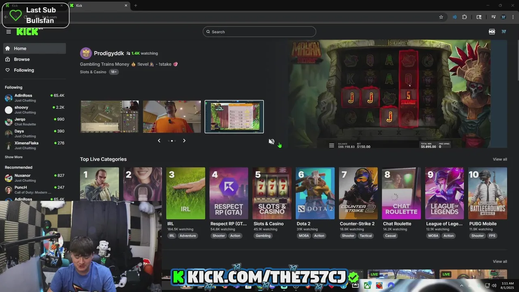Image resolution: width=519 pixels, height=292 pixels.
Task: Click the lower View all link
Action: click(500, 262)
